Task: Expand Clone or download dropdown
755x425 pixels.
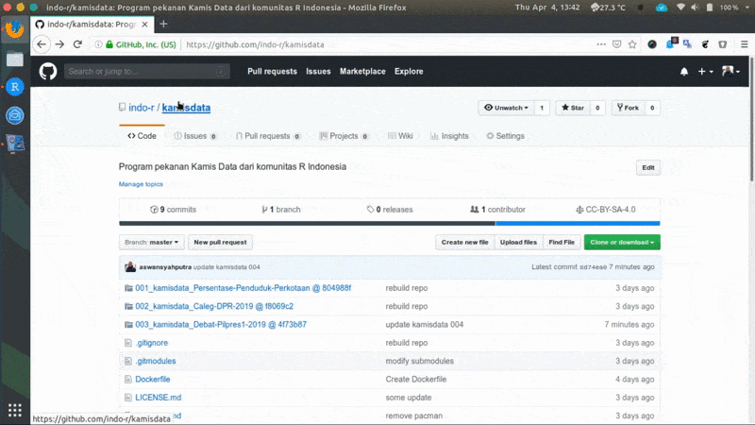Action: tap(622, 243)
